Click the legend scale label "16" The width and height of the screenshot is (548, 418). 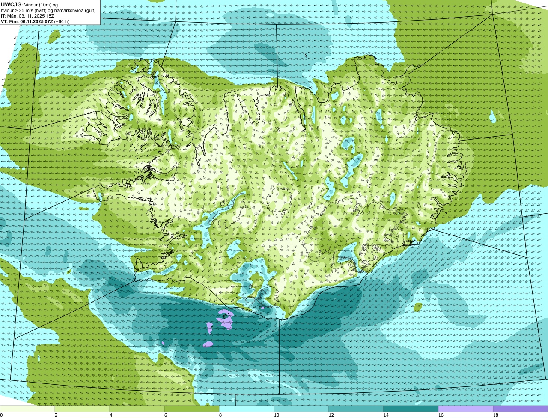441,415
